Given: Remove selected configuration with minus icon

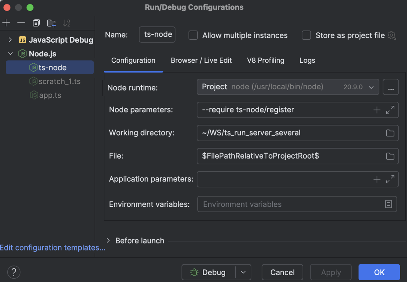Looking at the screenshot, I should (x=21, y=23).
